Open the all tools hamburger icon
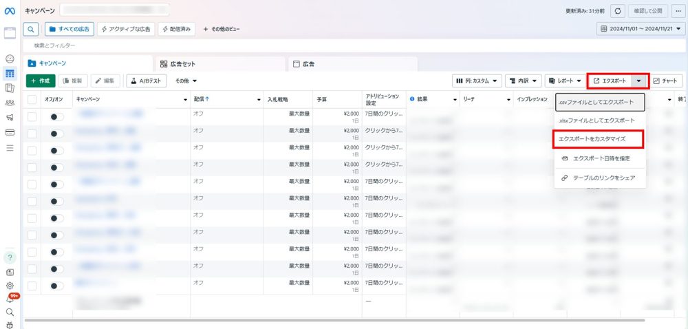Image resolution: width=688 pixels, height=329 pixels. click(10, 148)
